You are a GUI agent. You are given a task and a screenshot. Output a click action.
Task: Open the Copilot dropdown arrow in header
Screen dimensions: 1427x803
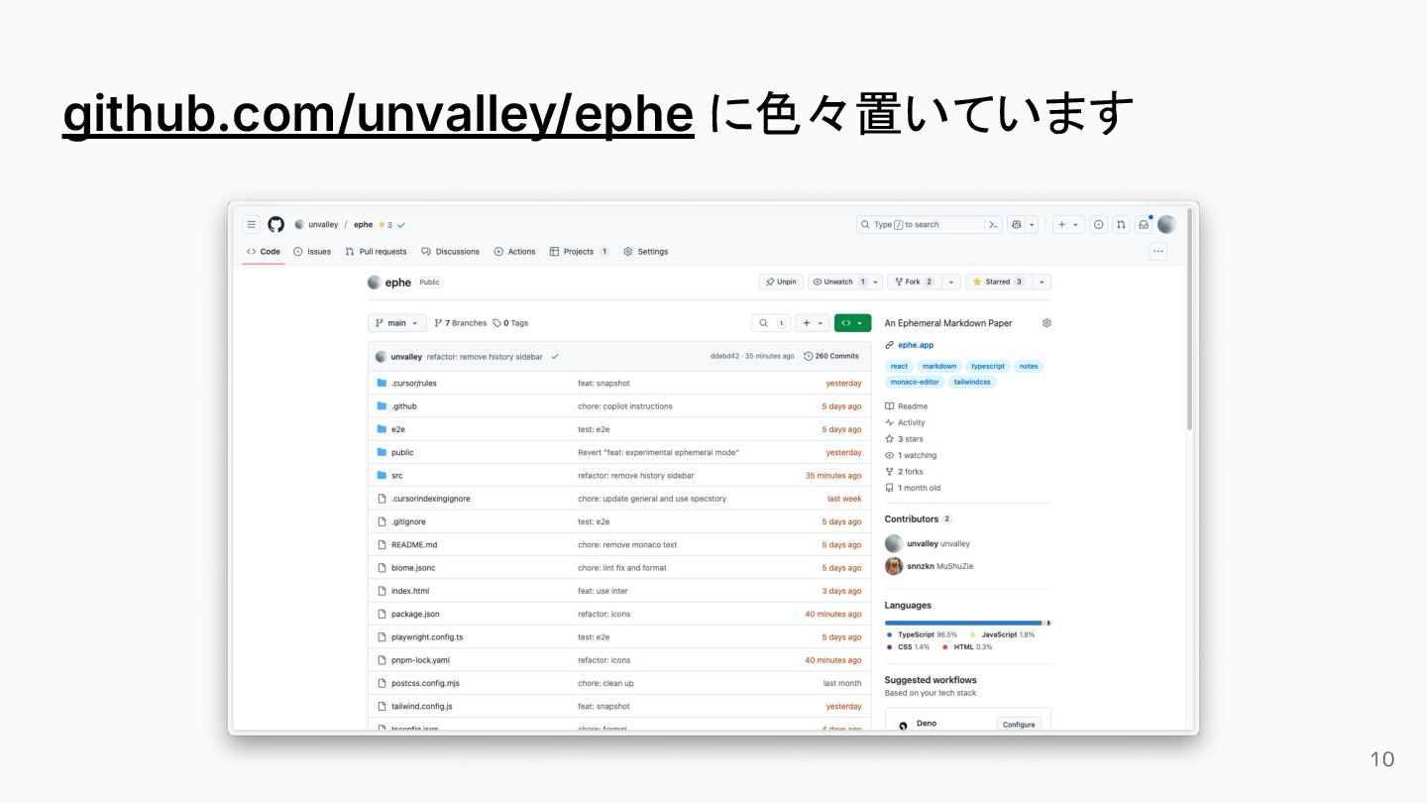pos(1032,225)
